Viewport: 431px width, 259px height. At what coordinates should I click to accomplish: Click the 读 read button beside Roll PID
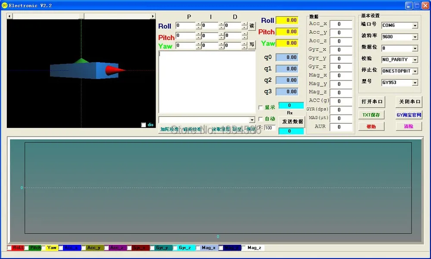(252, 26)
